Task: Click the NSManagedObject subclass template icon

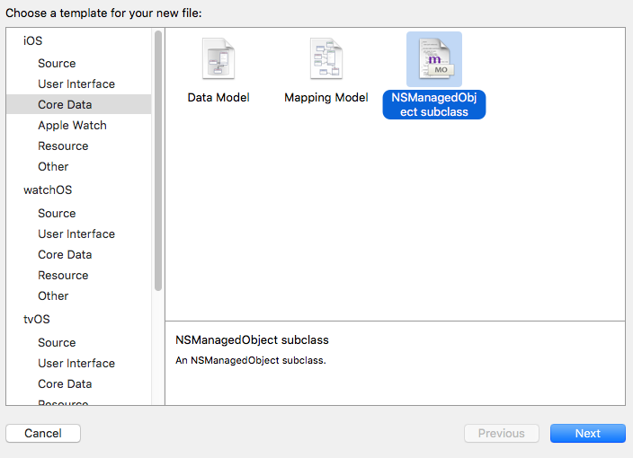Action: 434,59
